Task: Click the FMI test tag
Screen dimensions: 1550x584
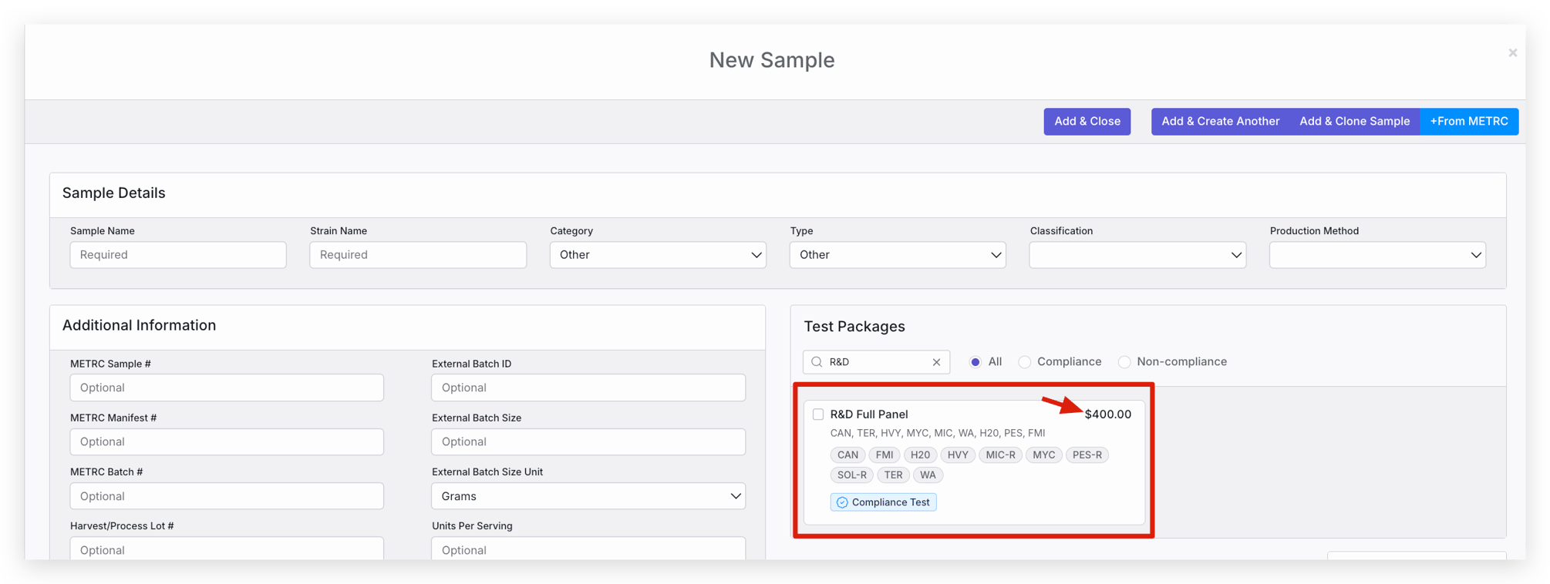Action: coord(885,455)
